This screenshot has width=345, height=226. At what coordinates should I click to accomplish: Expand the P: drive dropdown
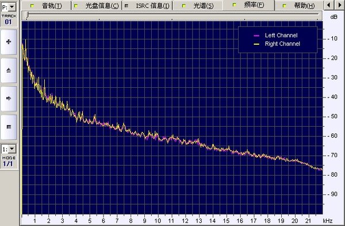[12, 7]
